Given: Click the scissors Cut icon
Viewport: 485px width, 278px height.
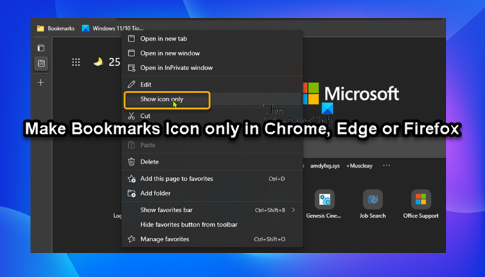Looking at the screenshot, I should tap(132, 116).
